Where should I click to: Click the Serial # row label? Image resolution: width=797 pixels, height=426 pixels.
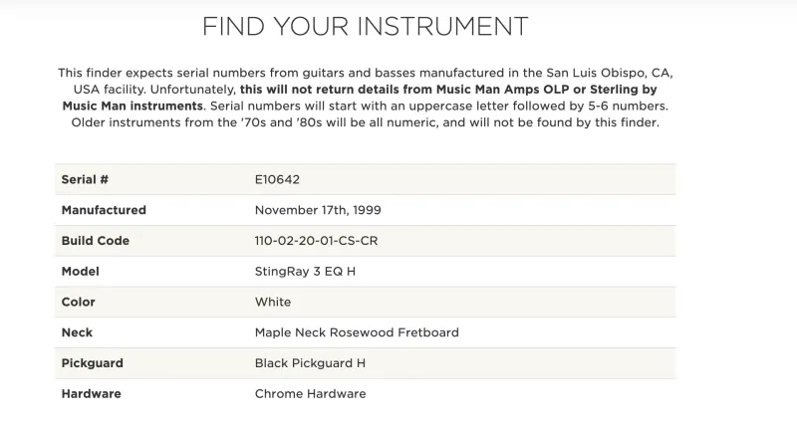85,180
